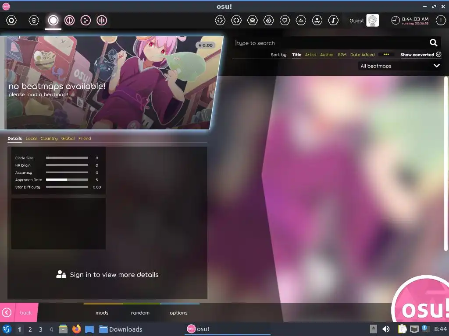449x336 pixels.
Task: Click the back arrow circle icon
Action: pos(7,312)
